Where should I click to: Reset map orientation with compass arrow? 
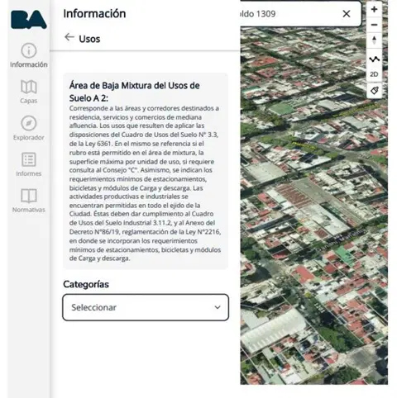tap(374, 40)
